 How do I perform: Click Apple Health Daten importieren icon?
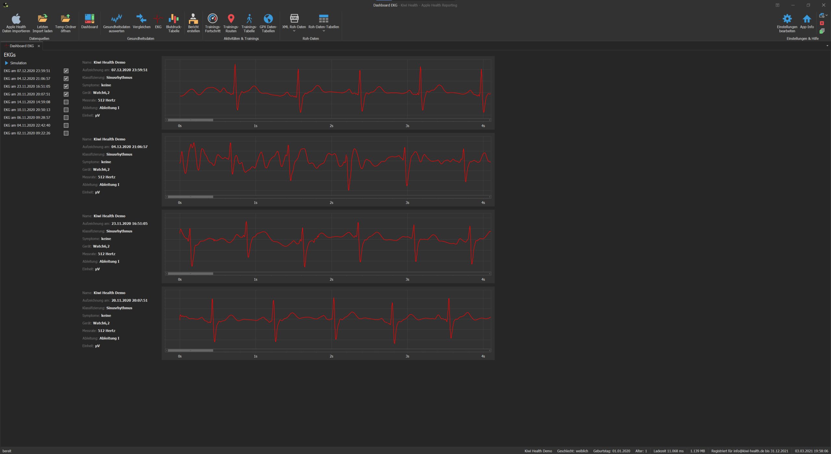tap(16, 19)
